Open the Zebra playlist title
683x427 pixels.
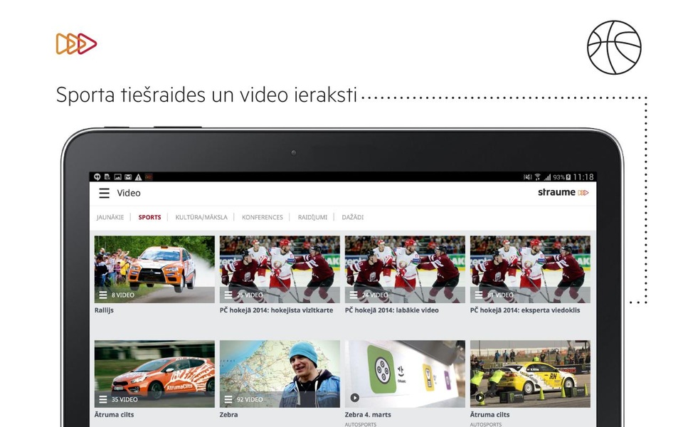(228, 414)
